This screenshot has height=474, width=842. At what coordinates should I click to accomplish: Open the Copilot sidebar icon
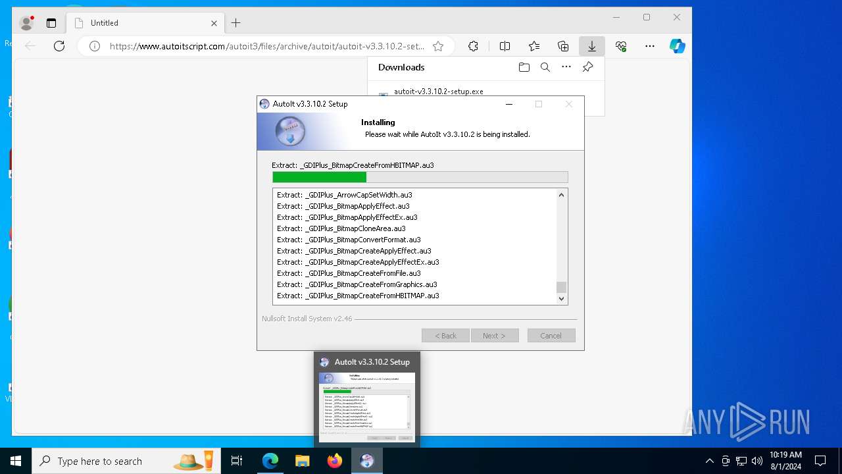(x=678, y=46)
